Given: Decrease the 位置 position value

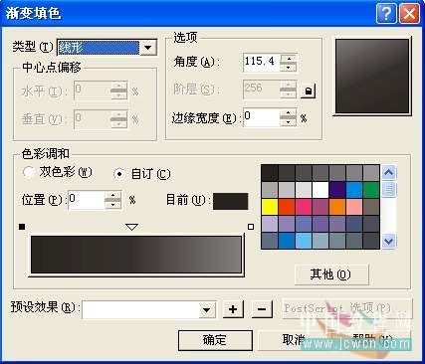Looking at the screenshot, I should click(x=113, y=205).
